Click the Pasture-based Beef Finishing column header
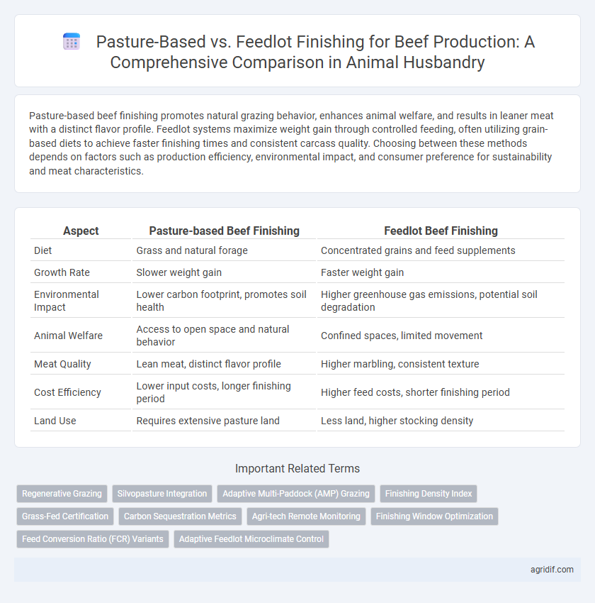The height and width of the screenshot is (603, 595). (224, 231)
